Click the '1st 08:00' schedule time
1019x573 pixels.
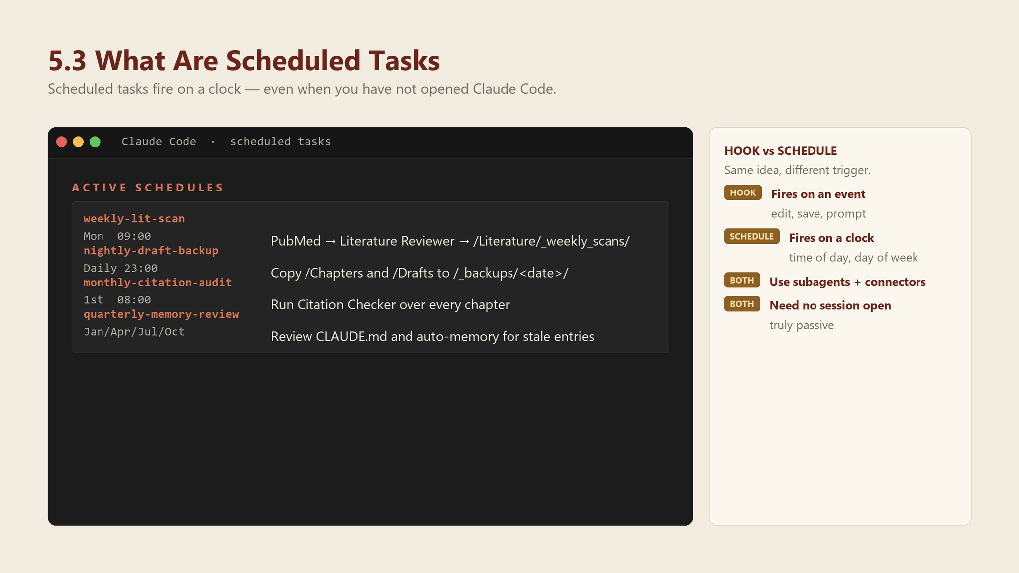117,300
